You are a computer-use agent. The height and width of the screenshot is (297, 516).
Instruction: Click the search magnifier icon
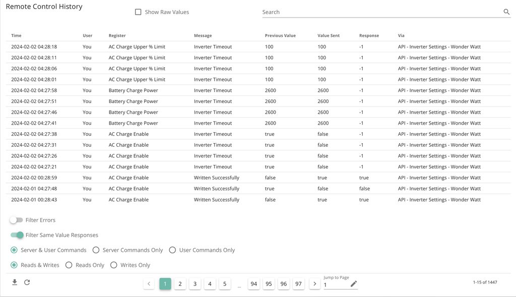pyautogui.click(x=506, y=12)
